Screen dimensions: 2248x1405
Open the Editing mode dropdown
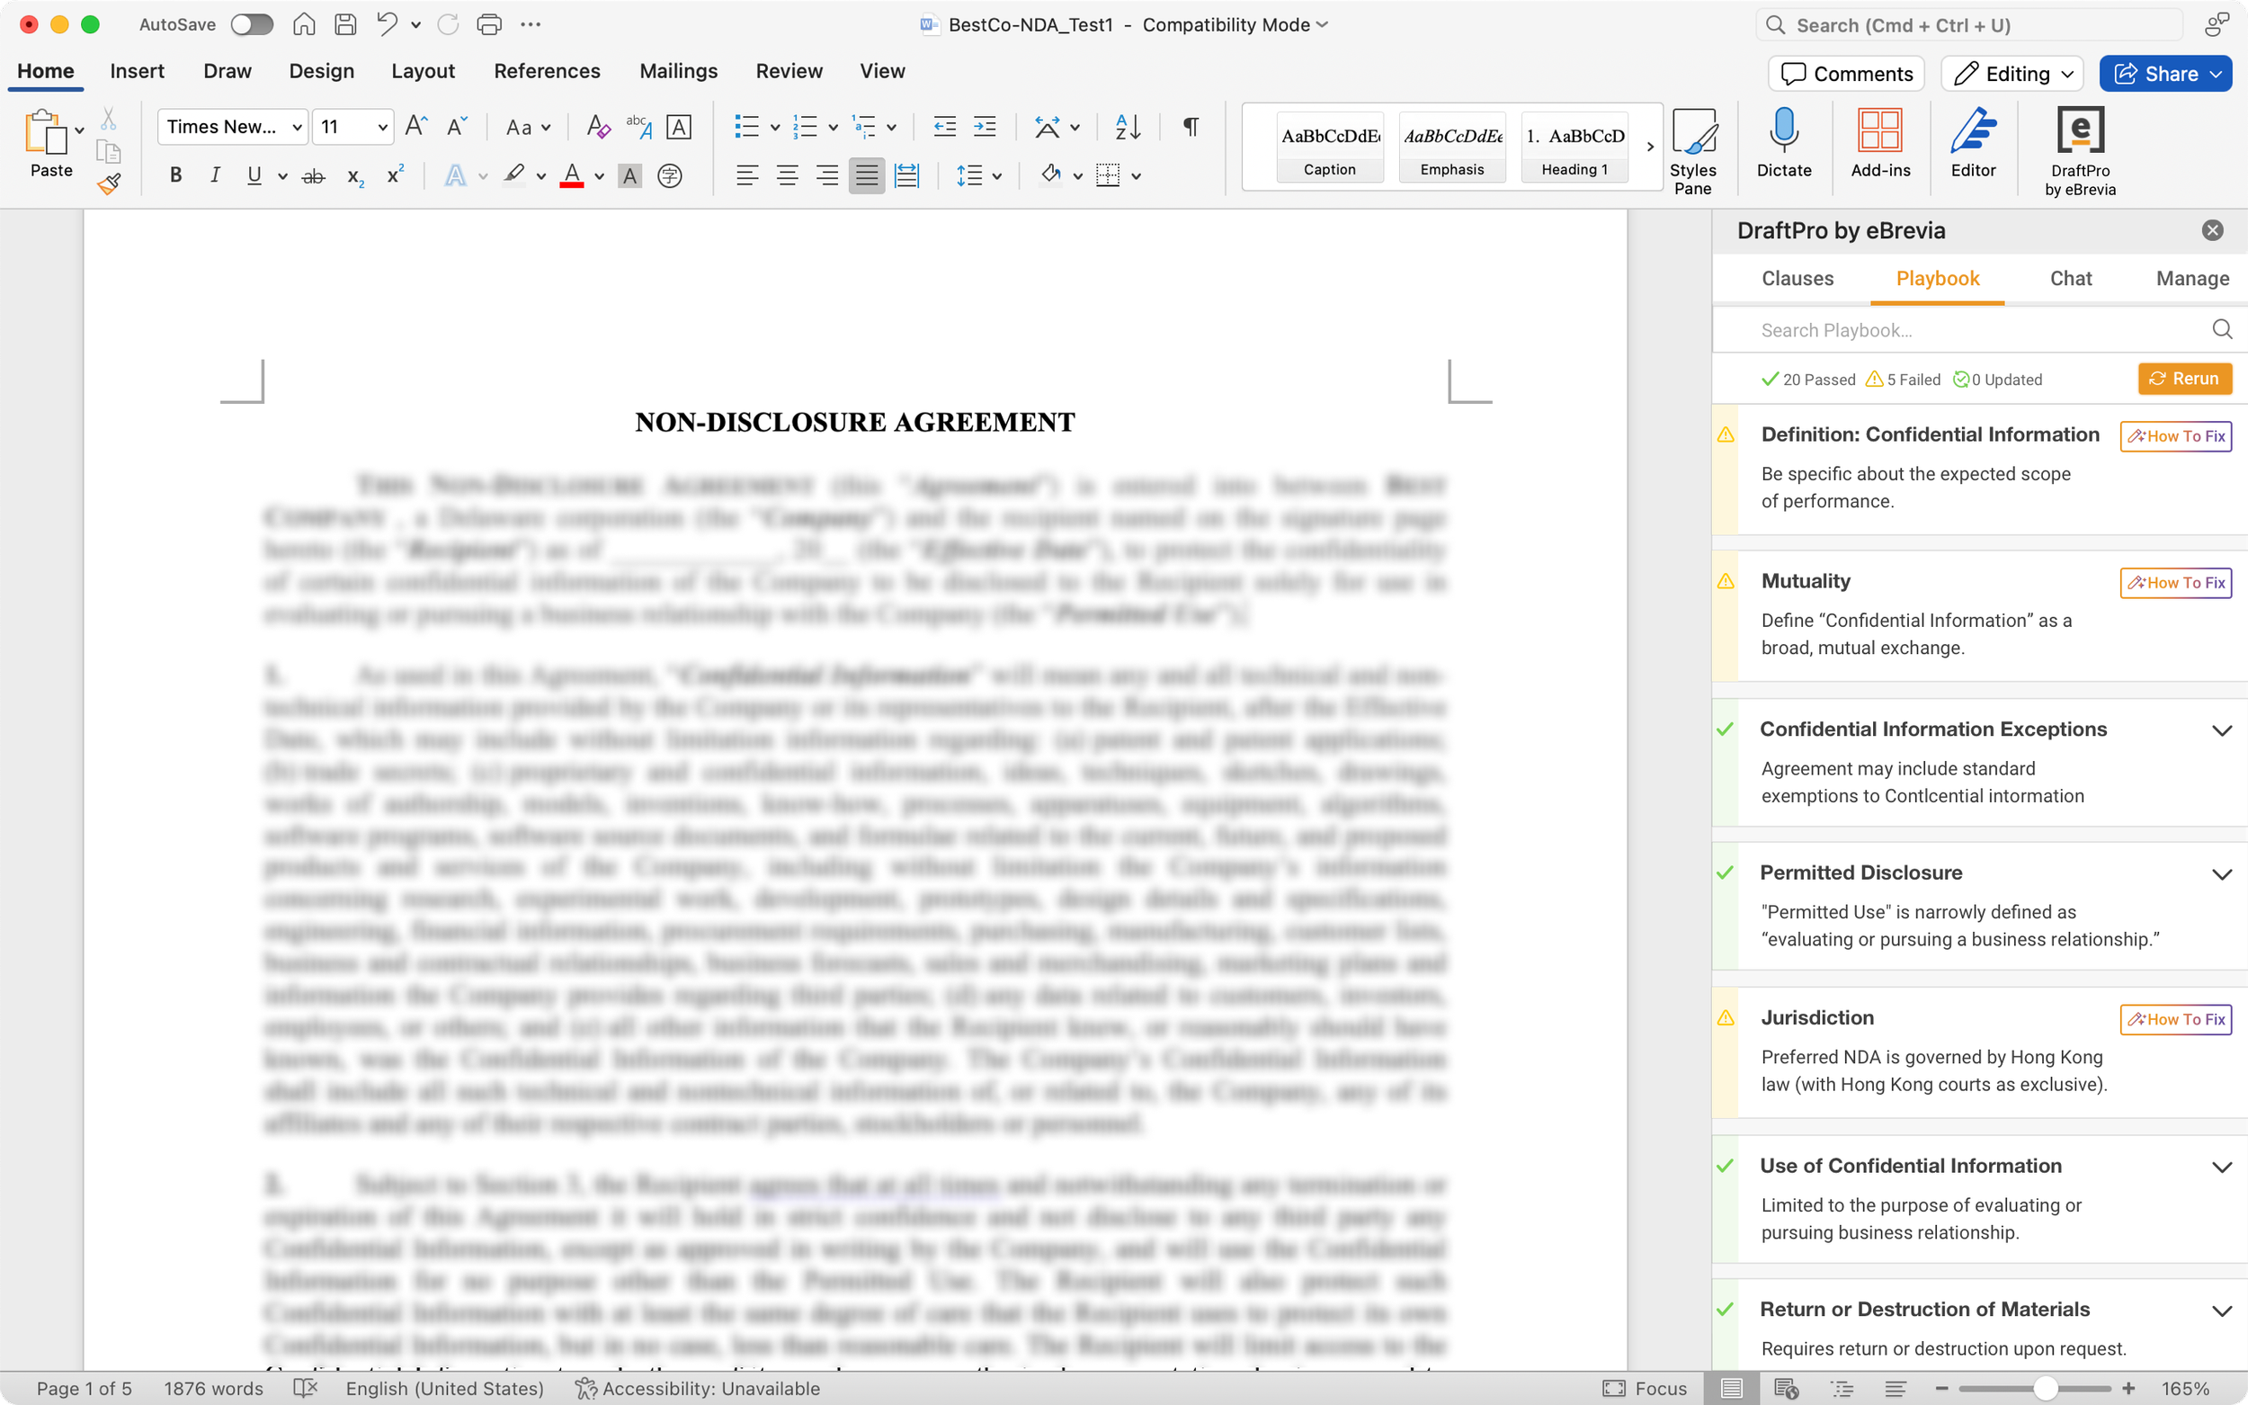point(2012,74)
